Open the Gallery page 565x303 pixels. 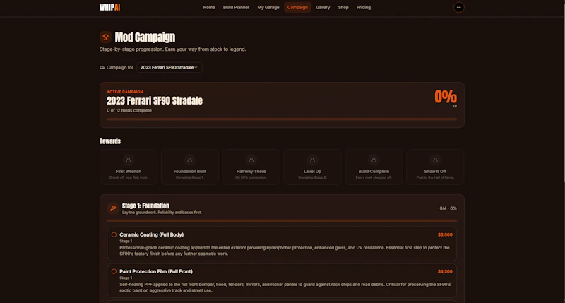click(x=323, y=7)
